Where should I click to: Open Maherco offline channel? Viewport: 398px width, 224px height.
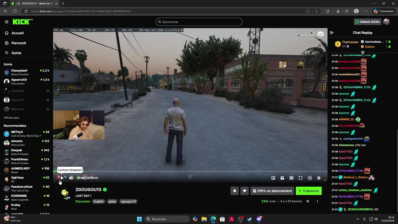[x=26, y=109]
